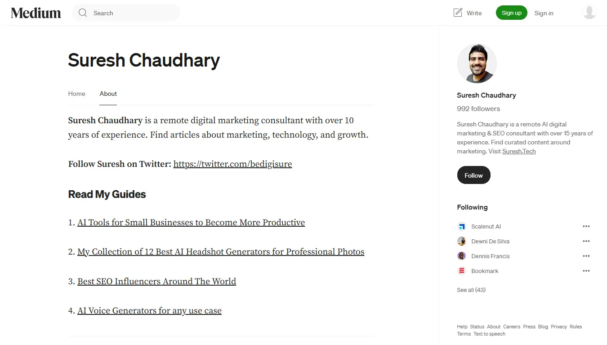The width and height of the screenshot is (607, 345).
Task: Open more options for Scalenut AI
Action: [586, 226]
